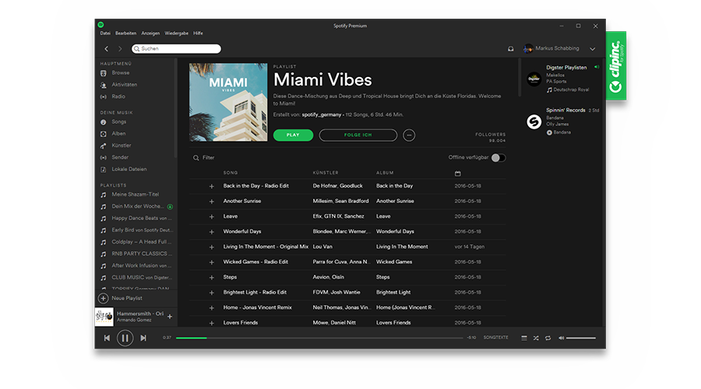Click the Filter field

(208, 158)
